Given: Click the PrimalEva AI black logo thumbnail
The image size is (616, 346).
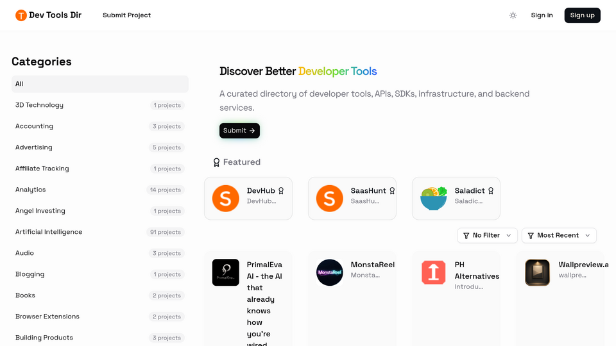Looking at the screenshot, I should [x=225, y=272].
